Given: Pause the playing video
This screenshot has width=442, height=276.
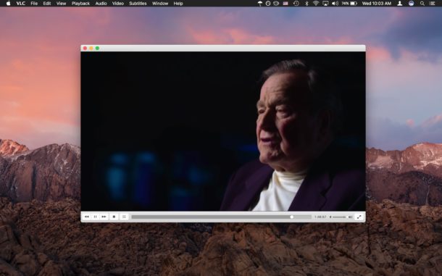Looking at the screenshot, I should click(95, 217).
